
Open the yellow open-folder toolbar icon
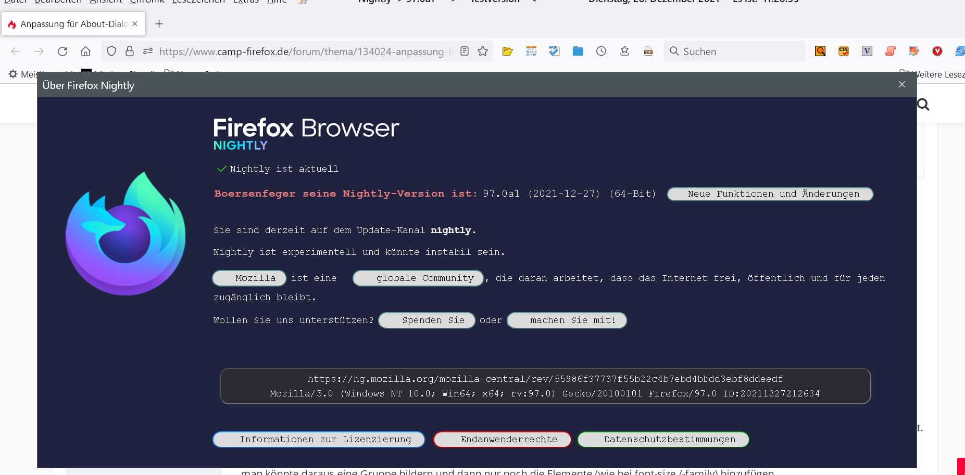507,51
